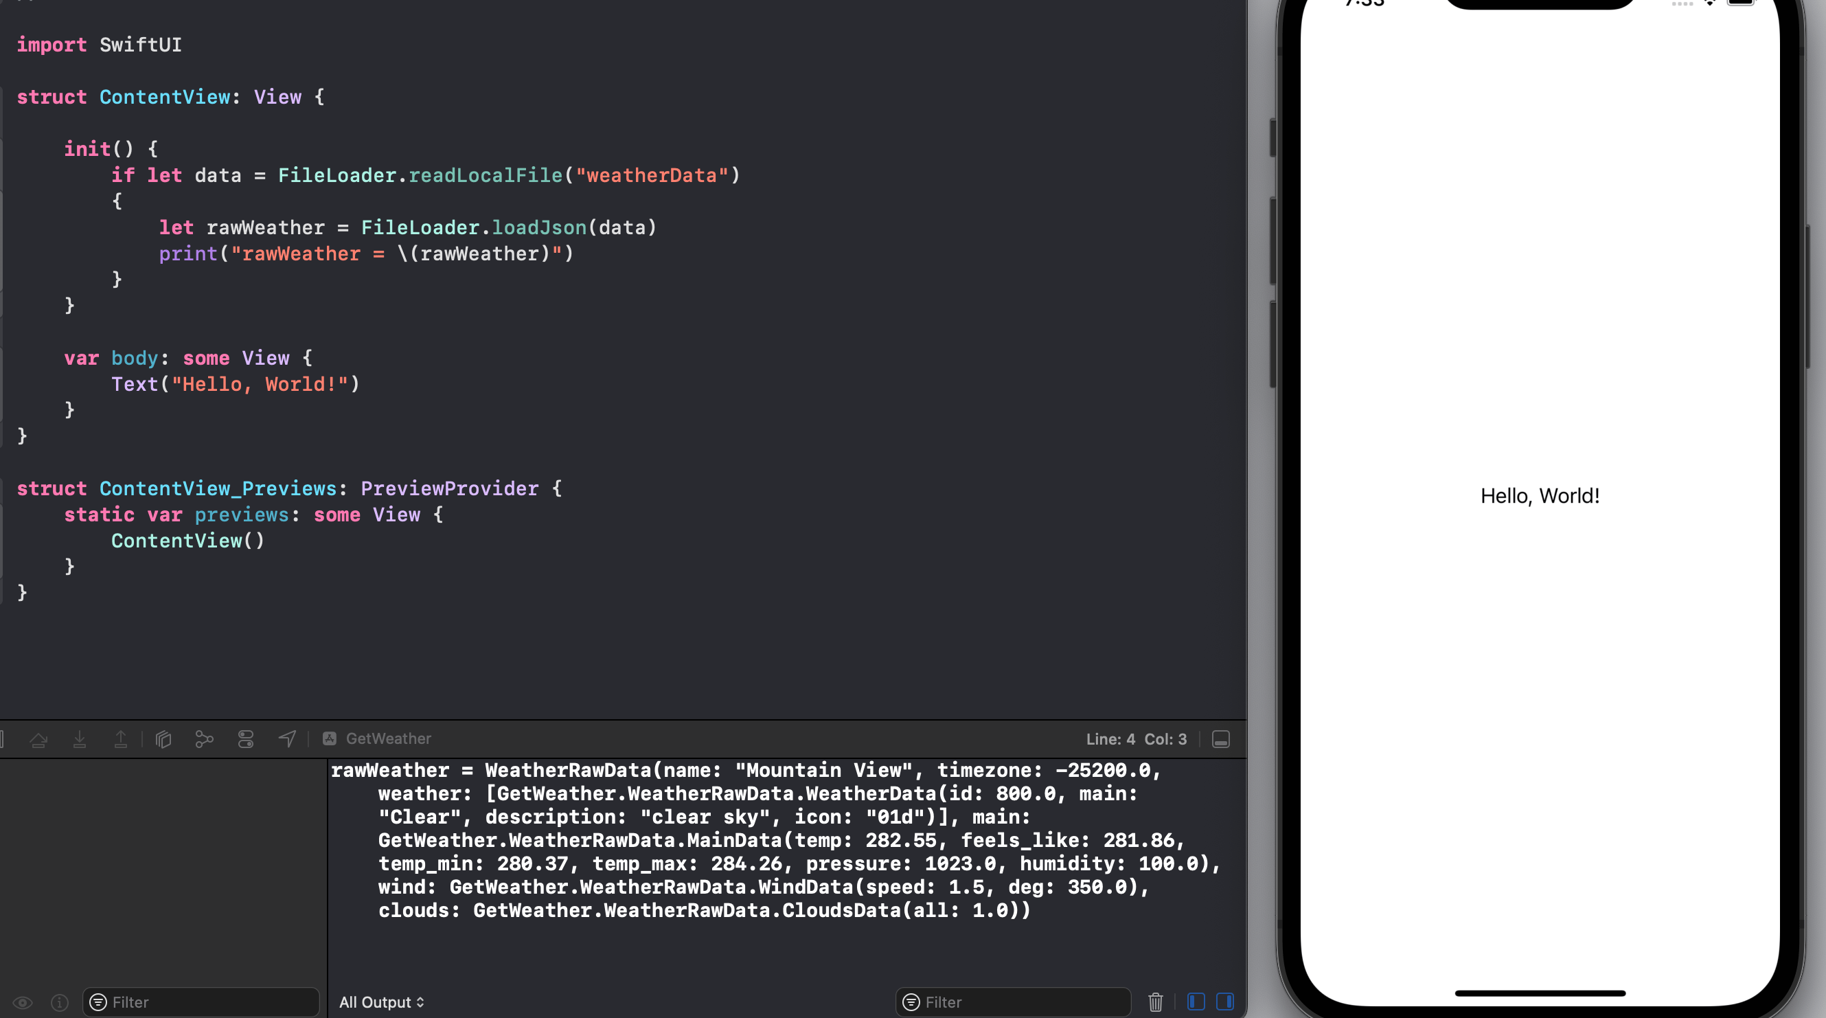
Task: Hide the variables view pane
Action: [x=1196, y=1002]
